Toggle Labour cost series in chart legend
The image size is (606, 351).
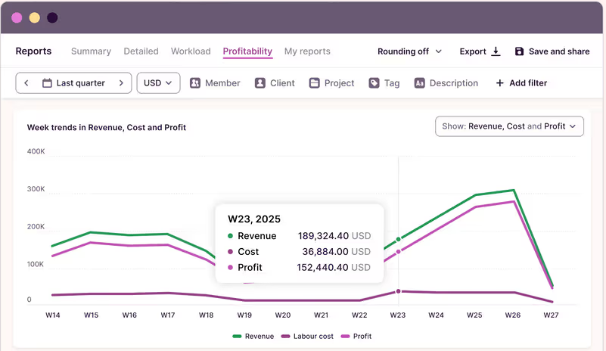coord(307,337)
